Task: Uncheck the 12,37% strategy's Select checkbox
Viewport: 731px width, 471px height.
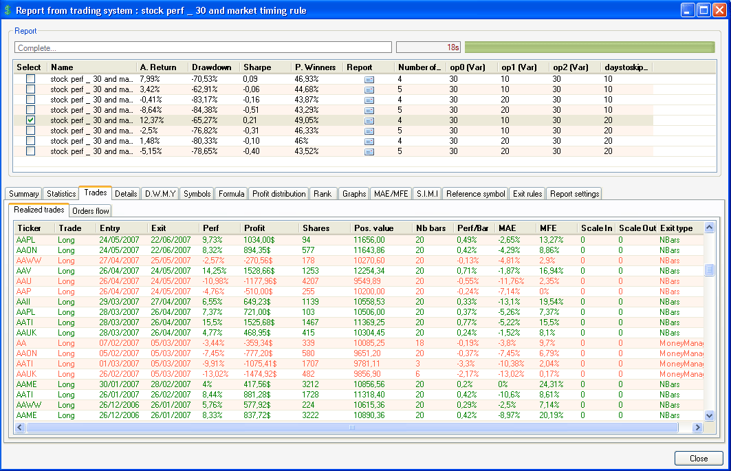Action: (30, 120)
